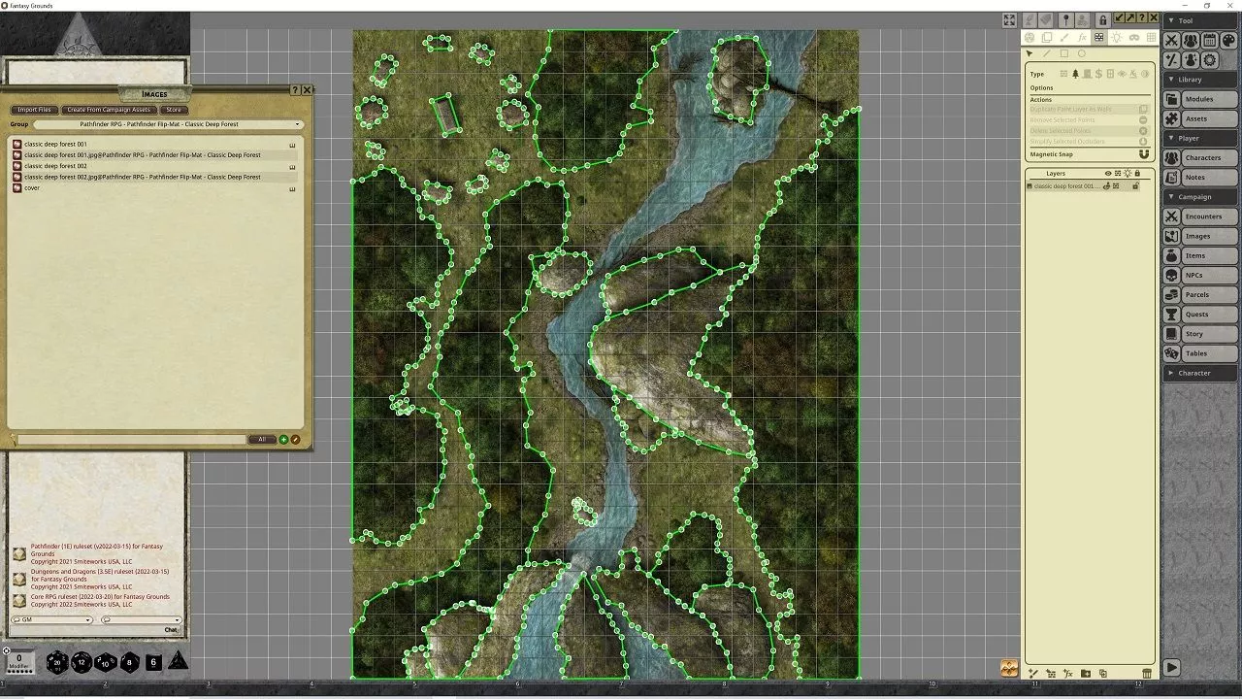Select the tree terrain occluder type
Screen dimensions: 1242x699
pos(1075,74)
